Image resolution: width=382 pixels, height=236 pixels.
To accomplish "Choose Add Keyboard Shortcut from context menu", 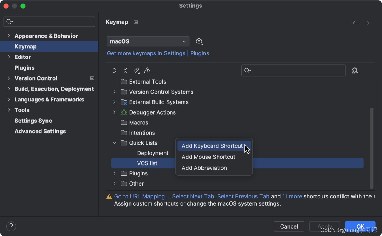I will [x=212, y=146].
